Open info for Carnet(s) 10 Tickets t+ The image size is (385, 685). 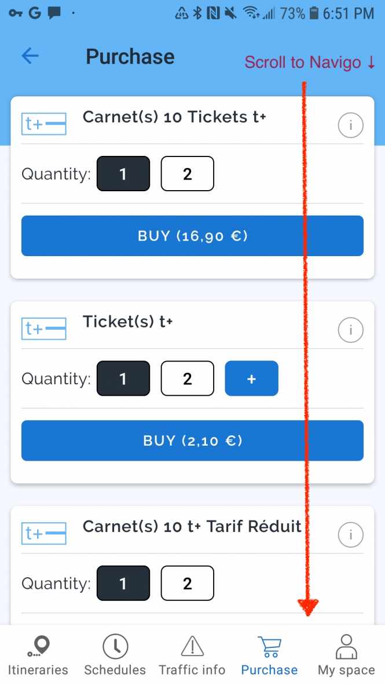[x=350, y=125]
